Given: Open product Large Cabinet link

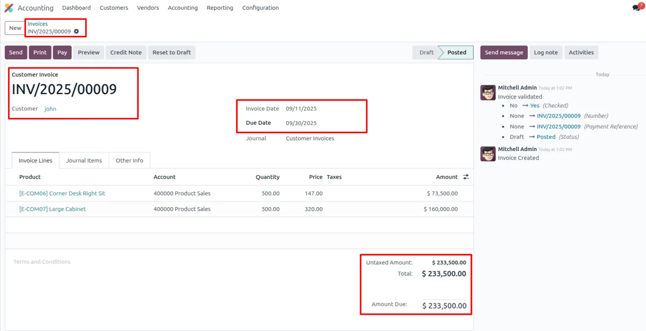Looking at the screenshot, I should pos(52,209).
